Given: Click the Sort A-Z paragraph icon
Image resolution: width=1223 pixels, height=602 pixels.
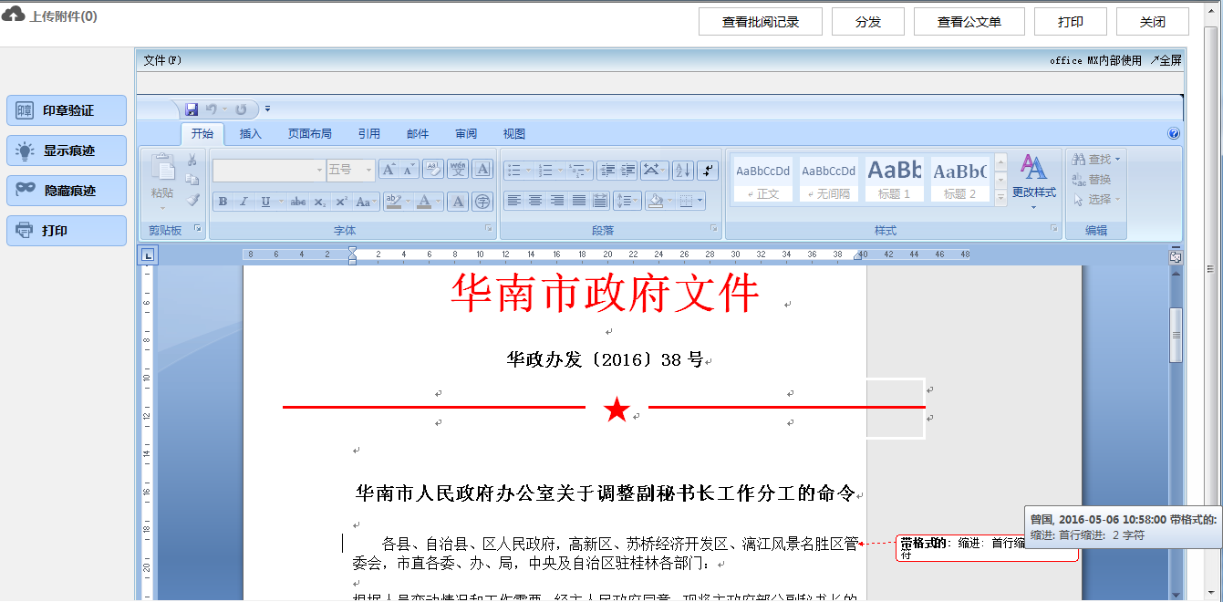Looking at the screenshot, I should tap(682, 171).
